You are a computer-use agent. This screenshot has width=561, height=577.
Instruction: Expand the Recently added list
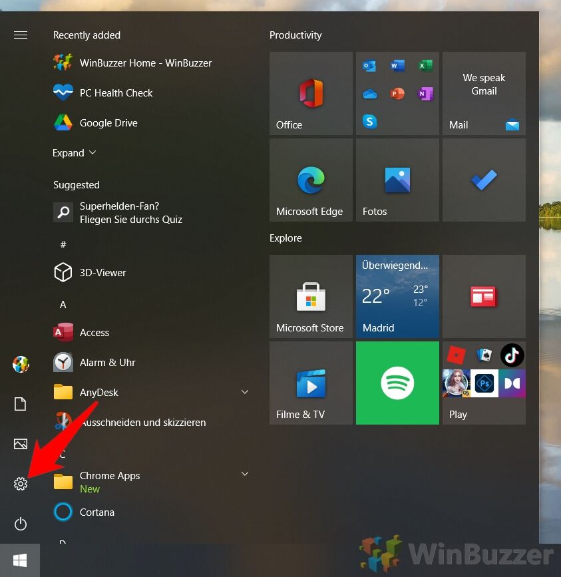coord(75,152)
